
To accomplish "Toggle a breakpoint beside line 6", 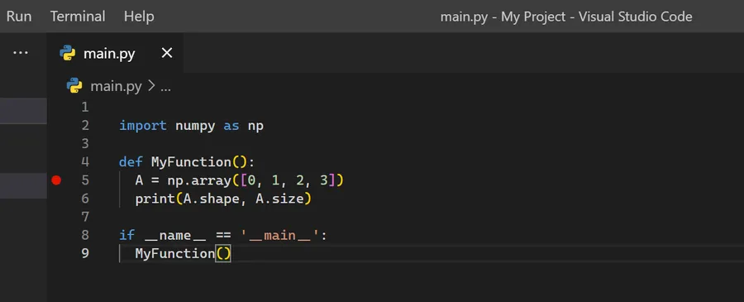I will click(56, 199).
